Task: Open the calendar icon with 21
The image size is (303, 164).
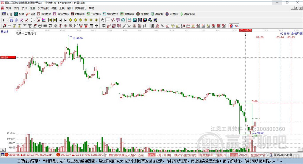Action: point(130,20)
